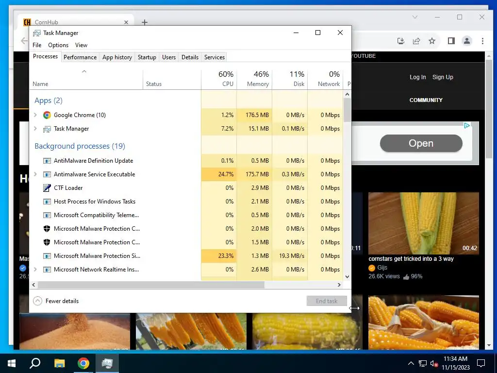This screenshot has height=373, width=497.
Task: Open the network tray icon
Action: [x=423, y=363]
